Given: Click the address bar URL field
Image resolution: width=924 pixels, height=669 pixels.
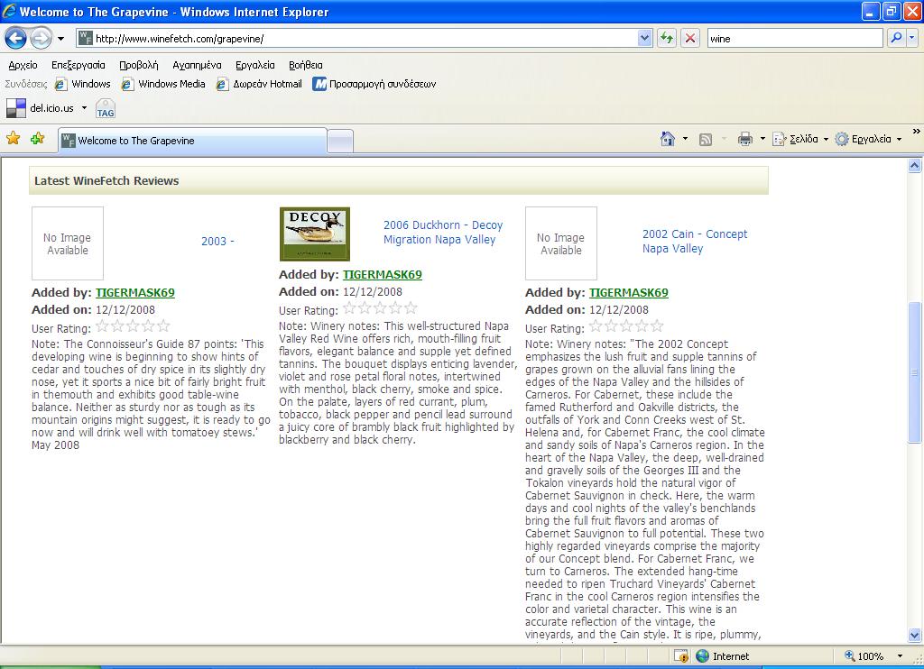Looking at the screenshot, I should [x=357, y=39].
